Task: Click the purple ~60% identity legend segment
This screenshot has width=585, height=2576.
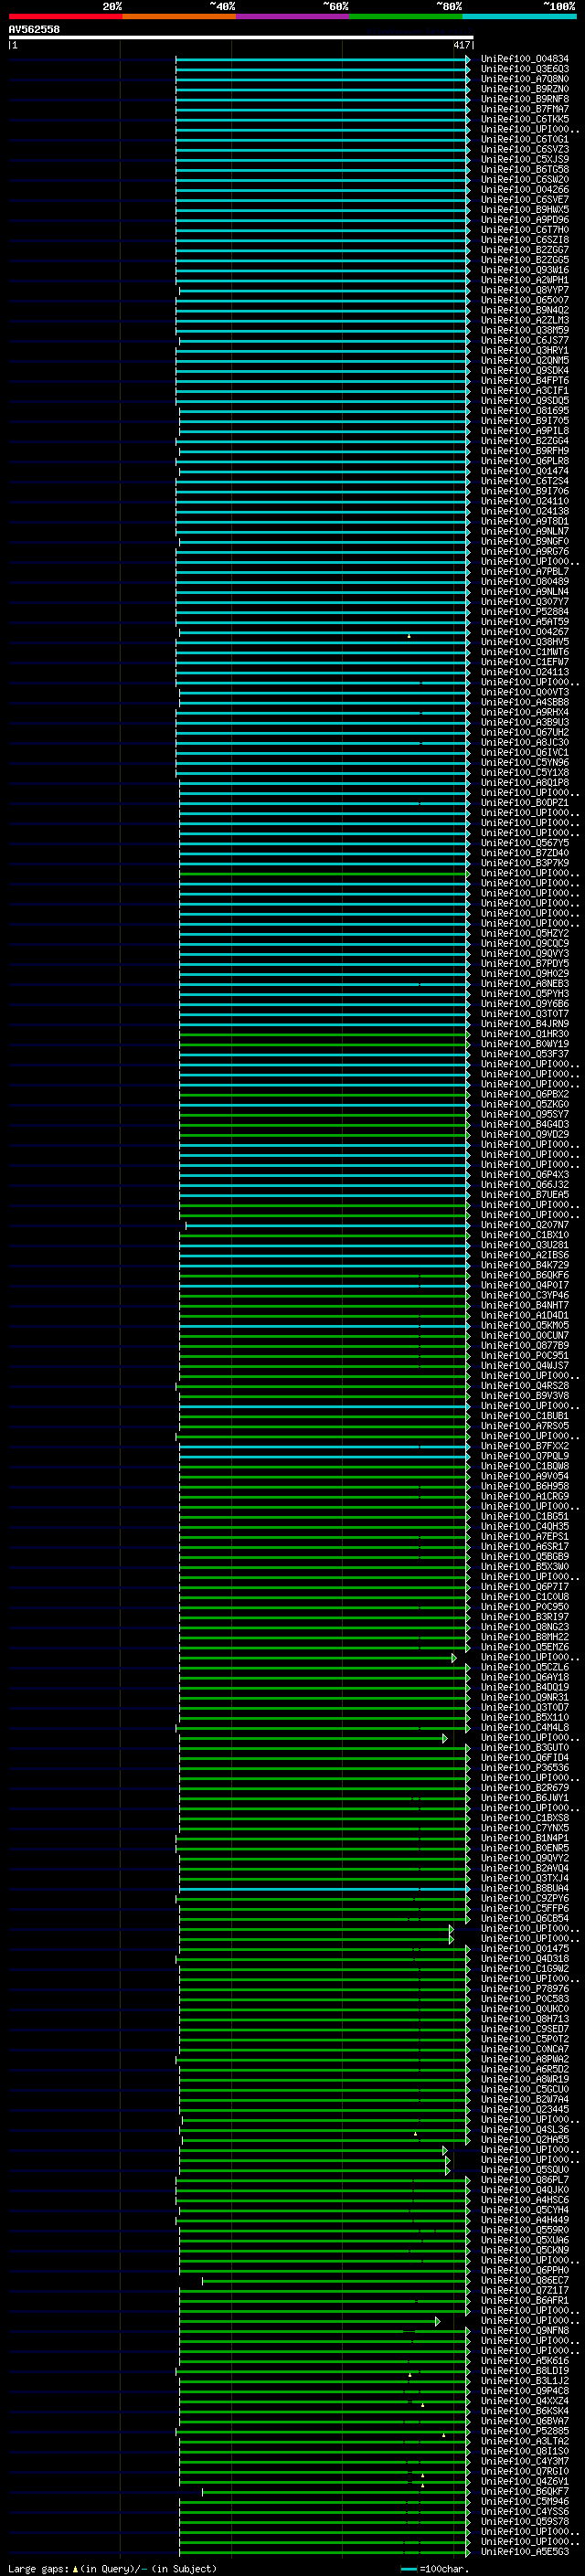Action: (x=293, y=16)
